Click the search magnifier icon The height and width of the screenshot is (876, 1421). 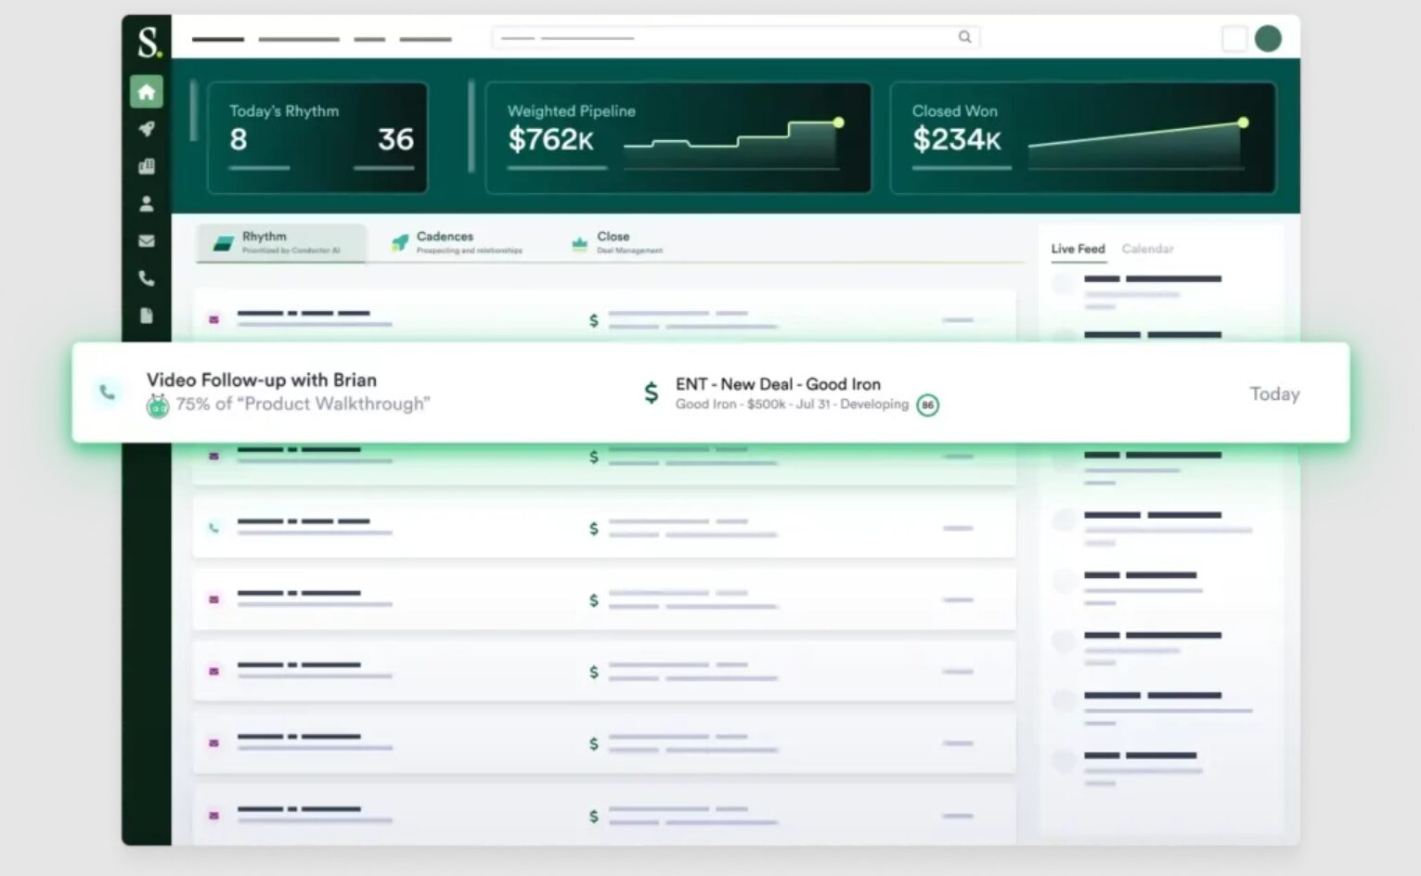pyautogui.click(x=964, y=37)
